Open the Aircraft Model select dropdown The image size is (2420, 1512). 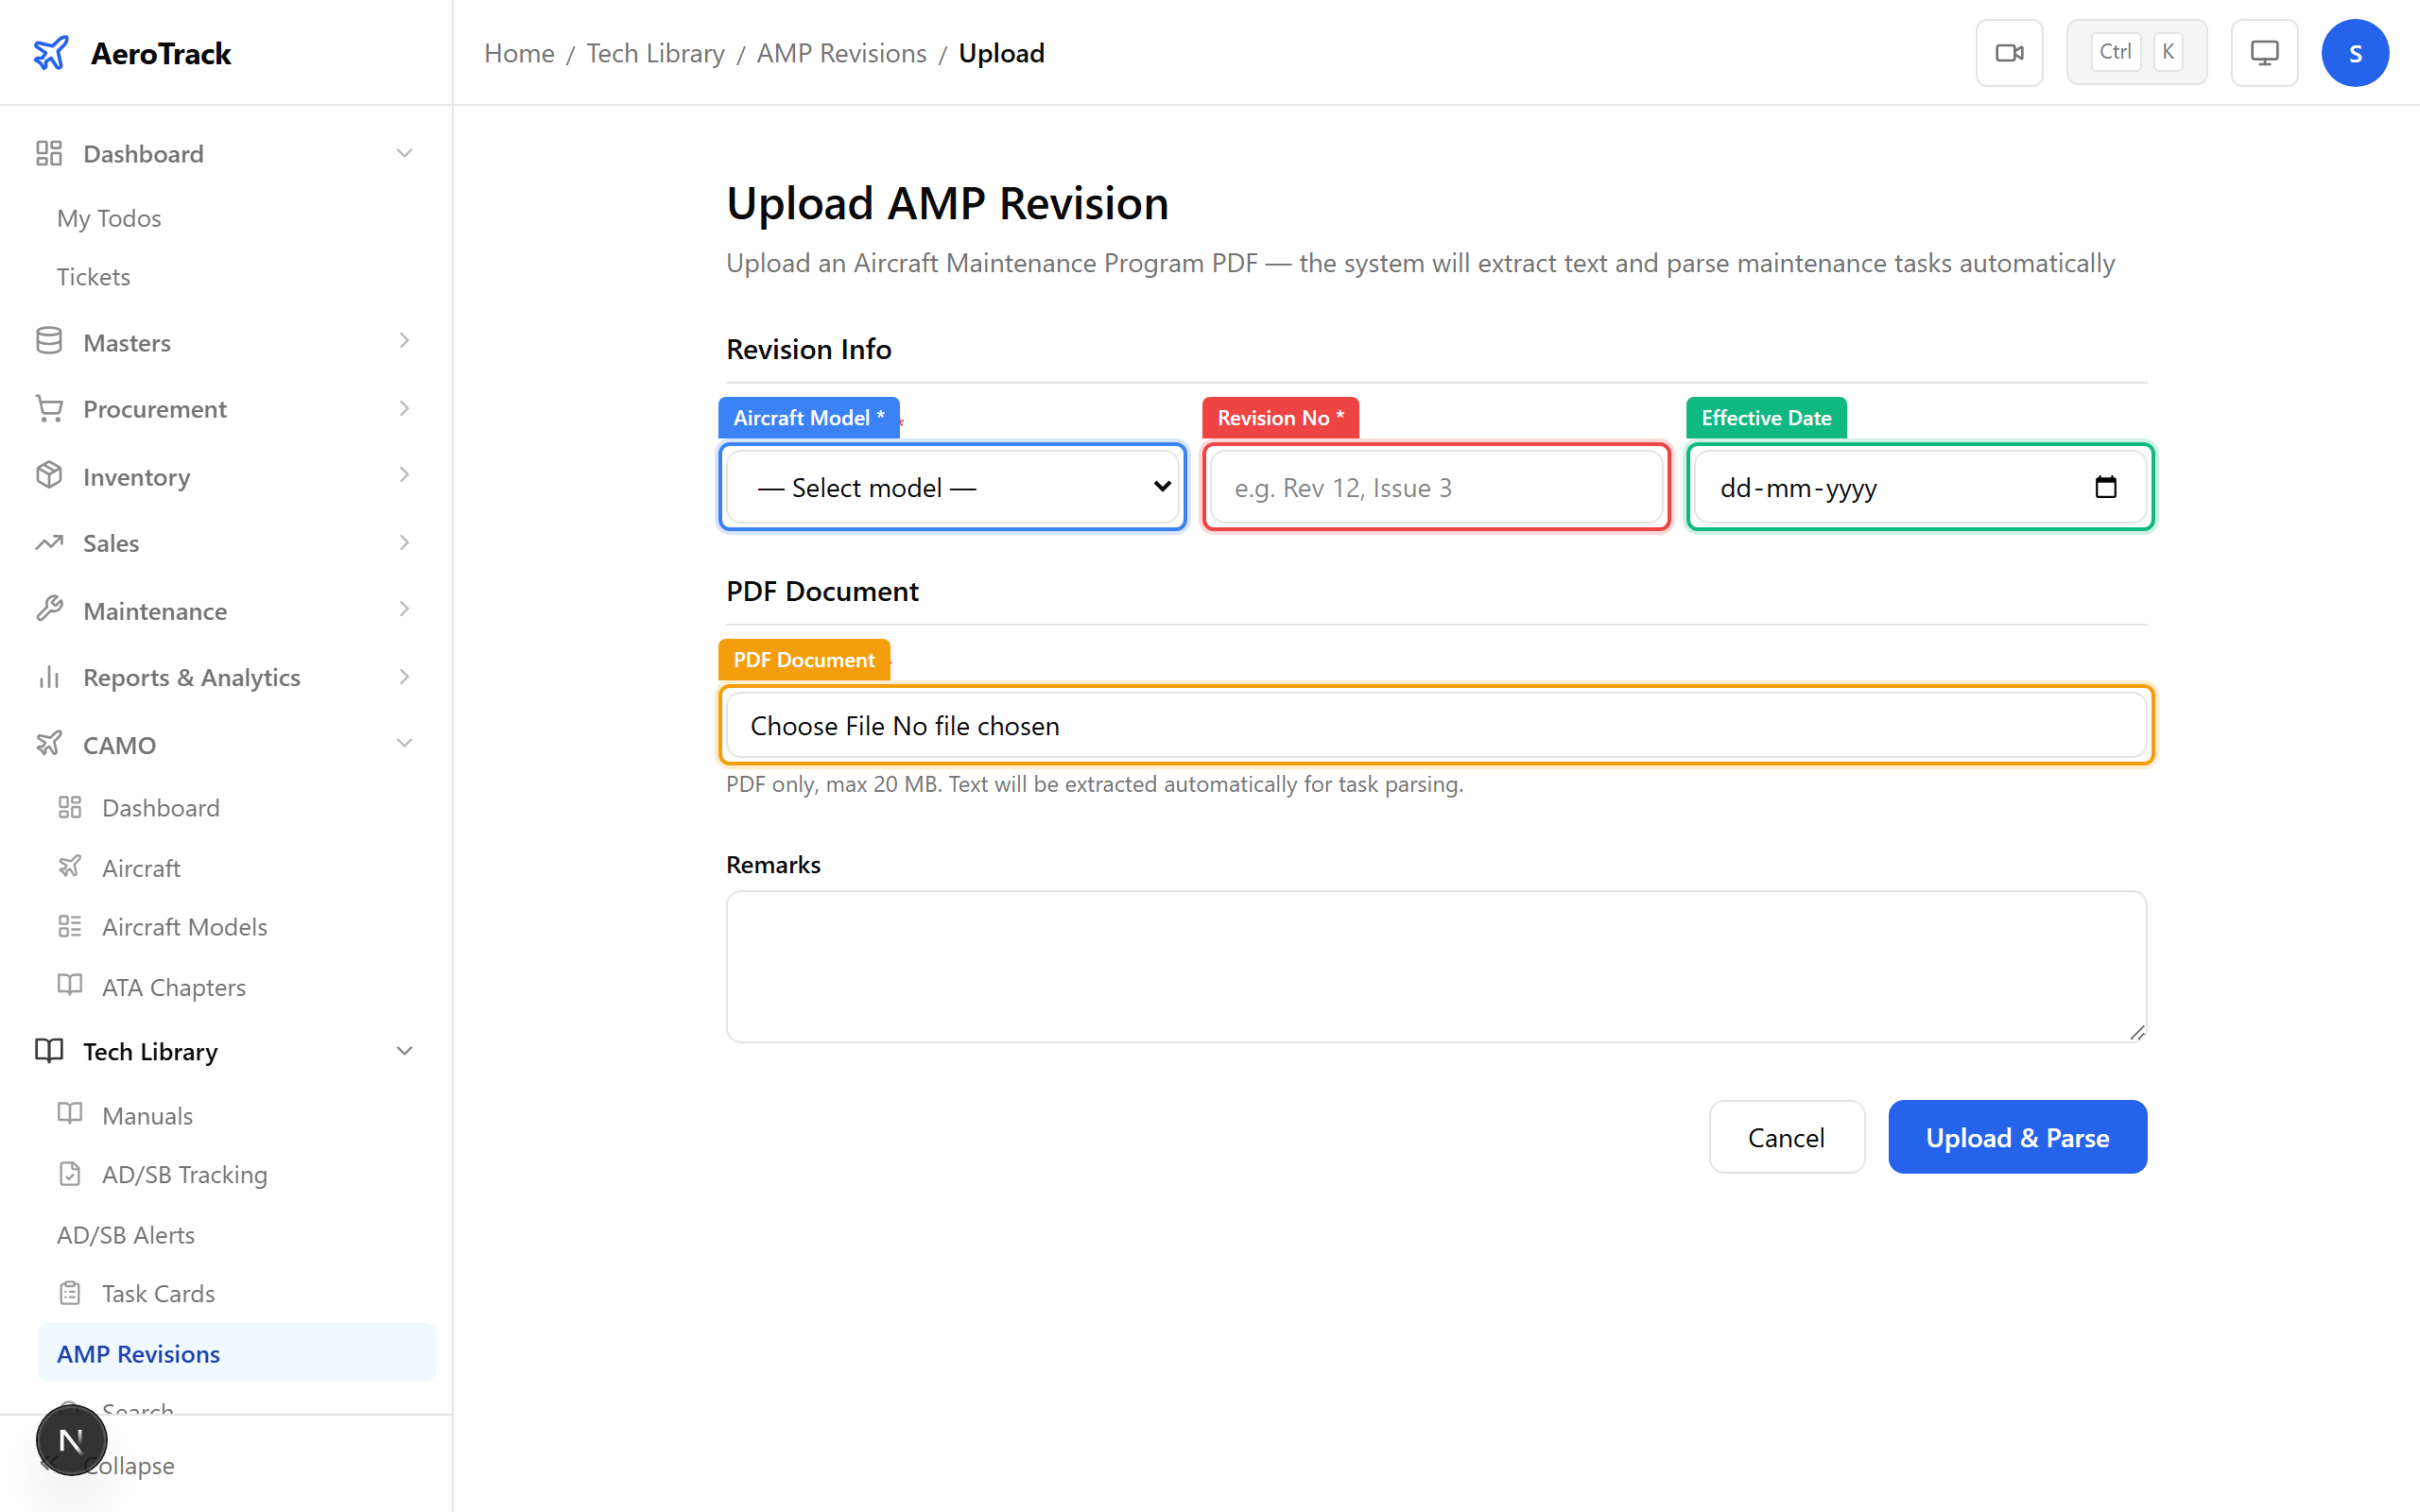(x=951, y=487)
